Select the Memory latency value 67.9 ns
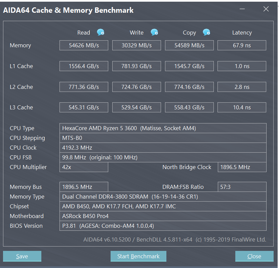Image resolution: width=279 pixels, height=268 pixels. click(242, 45)
